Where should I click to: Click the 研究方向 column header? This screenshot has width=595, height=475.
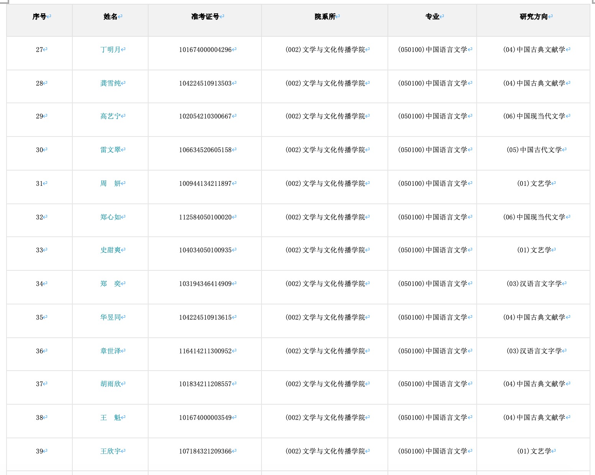(x=533, y=17)
